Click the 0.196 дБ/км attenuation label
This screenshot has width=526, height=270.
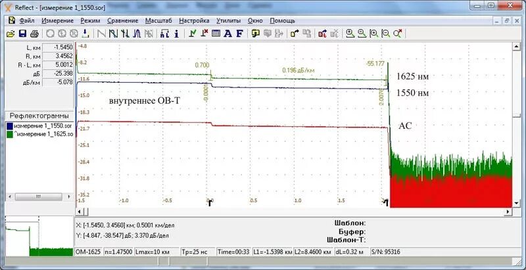click(298, 70)
